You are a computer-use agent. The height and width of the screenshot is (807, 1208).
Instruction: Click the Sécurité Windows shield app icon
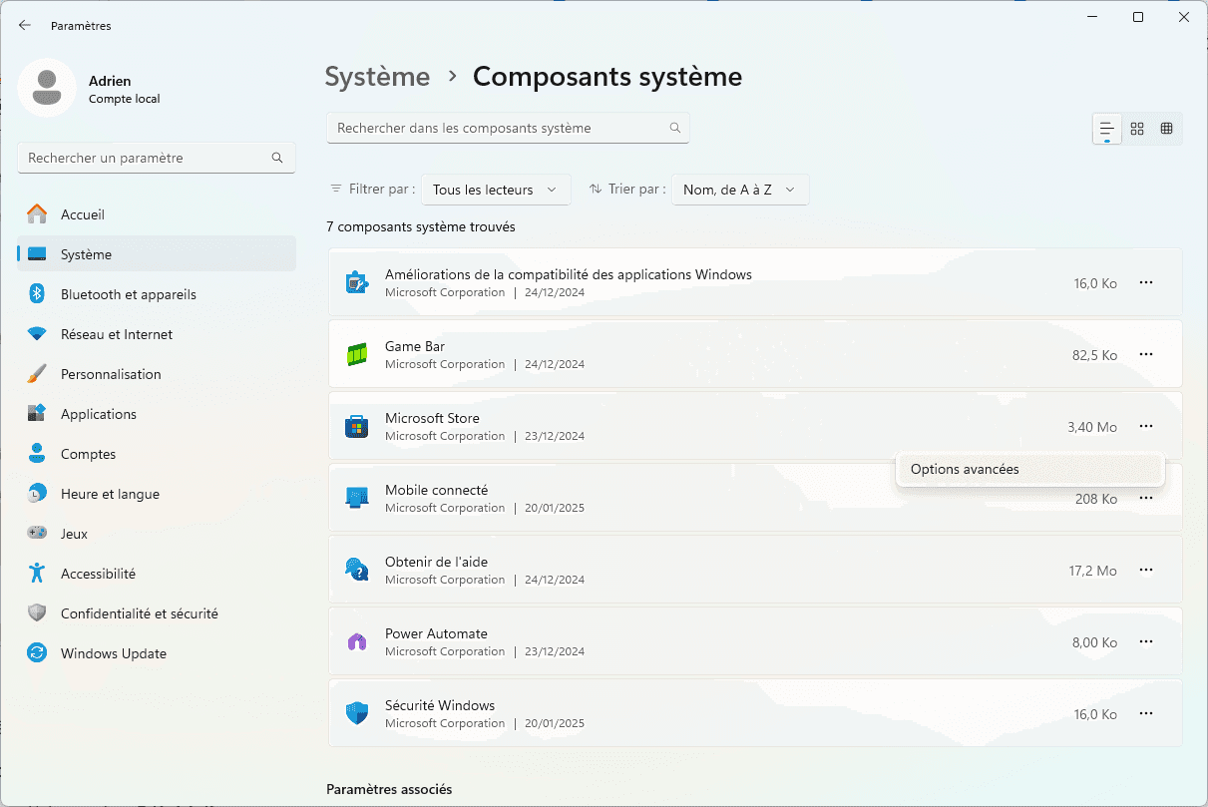pyautogui.click(x=357, y=713)
